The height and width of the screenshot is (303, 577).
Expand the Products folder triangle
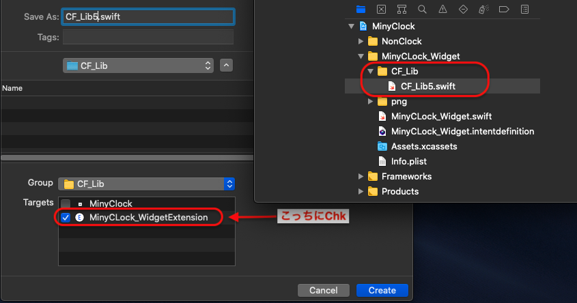click(361, 192)
